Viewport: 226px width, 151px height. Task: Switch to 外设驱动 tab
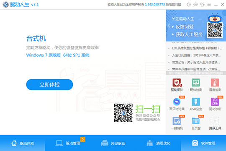[x=113, y=143]
